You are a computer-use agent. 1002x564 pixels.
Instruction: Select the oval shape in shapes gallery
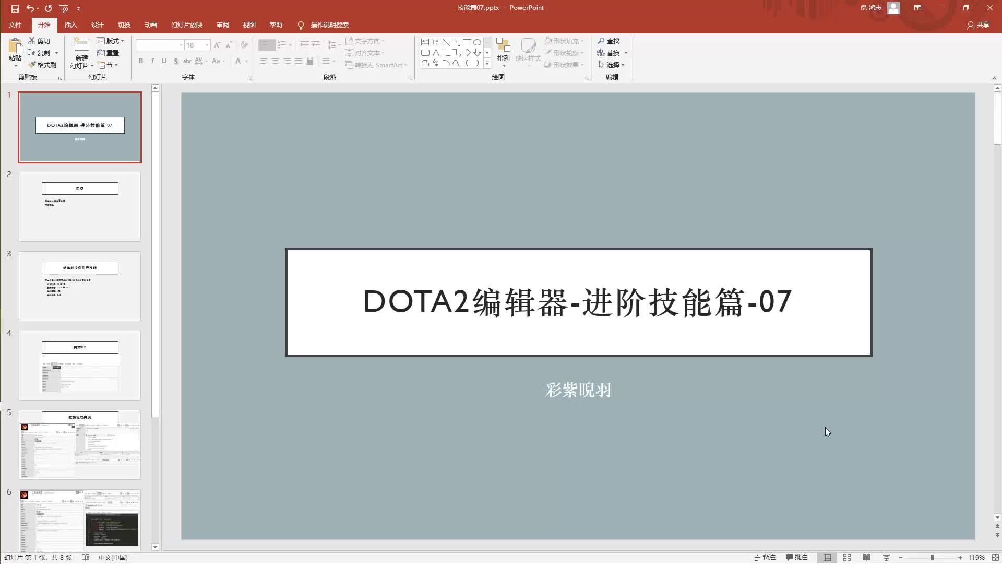(477, 42)
